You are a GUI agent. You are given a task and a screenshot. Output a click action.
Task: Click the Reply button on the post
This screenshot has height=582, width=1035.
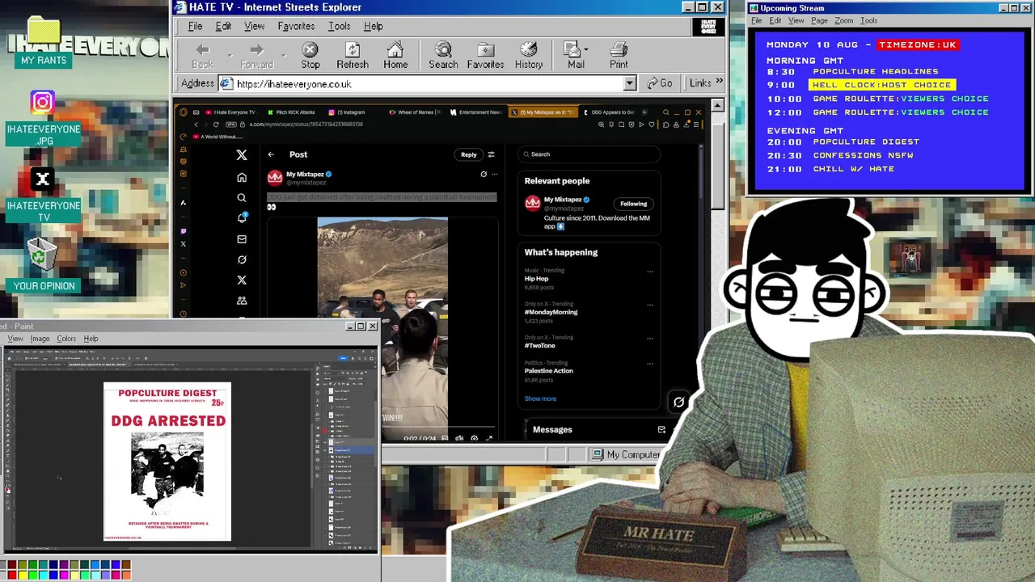(x=468, y=154)
